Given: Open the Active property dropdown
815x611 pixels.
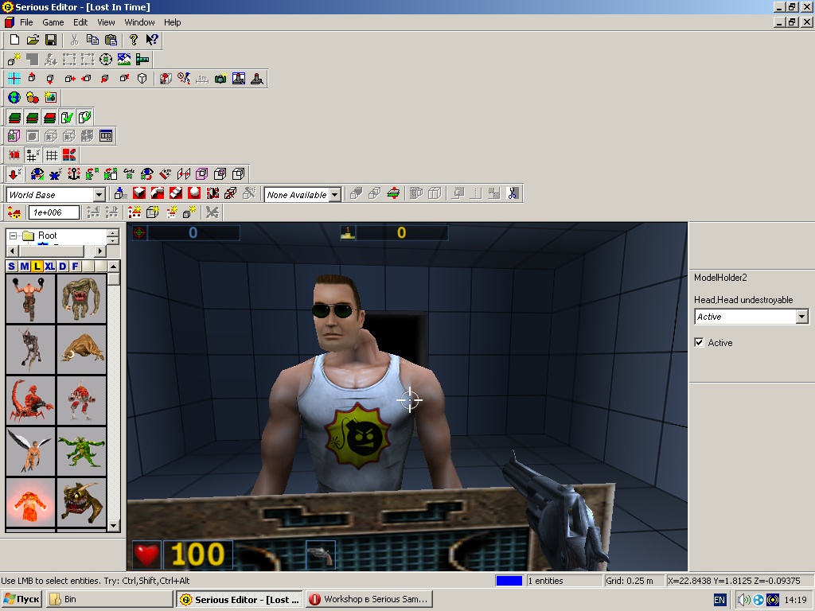Looking at the screenshot, I should 802,317.
